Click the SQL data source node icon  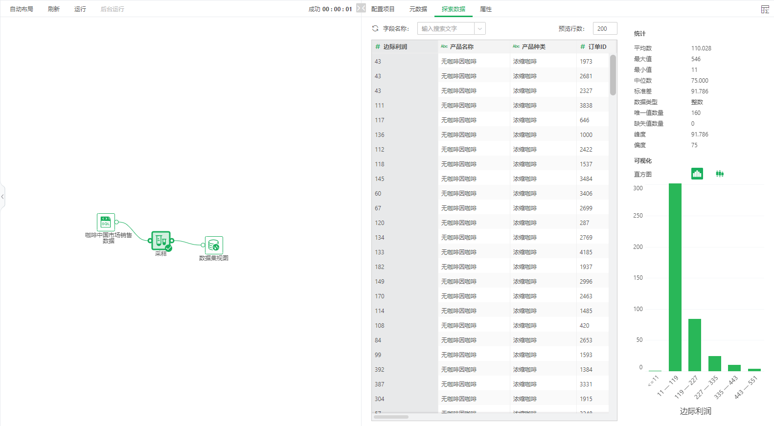tap(106, 222)
